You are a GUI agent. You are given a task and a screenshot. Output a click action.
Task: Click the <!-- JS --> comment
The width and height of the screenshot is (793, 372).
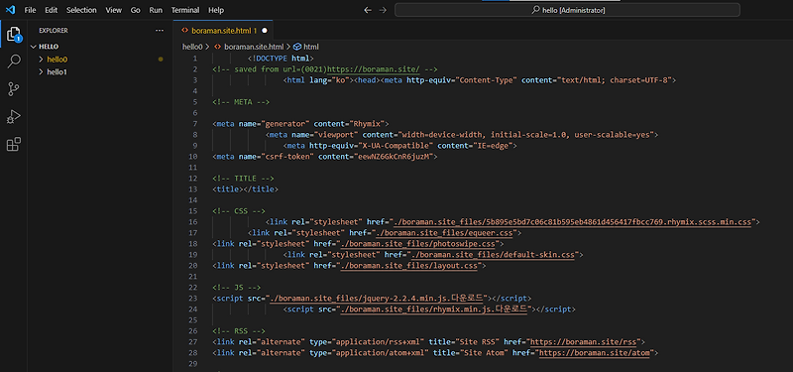point(237,288)
